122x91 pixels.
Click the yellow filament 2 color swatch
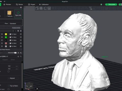[x=6, y=34]
